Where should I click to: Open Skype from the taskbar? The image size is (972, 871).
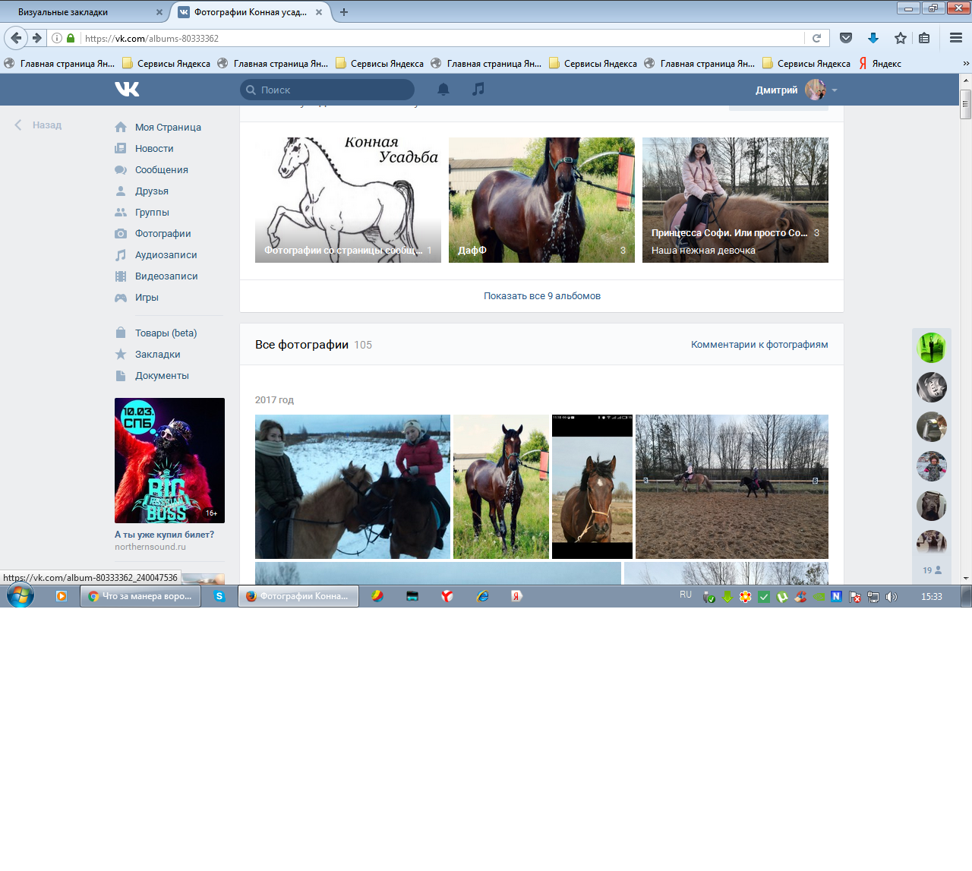coord(219,596)
